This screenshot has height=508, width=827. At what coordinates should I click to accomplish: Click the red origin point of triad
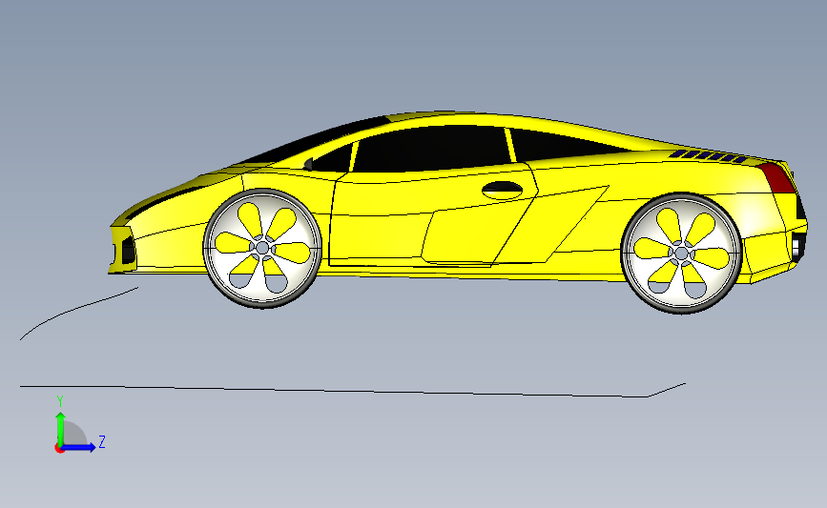(59, 449)
